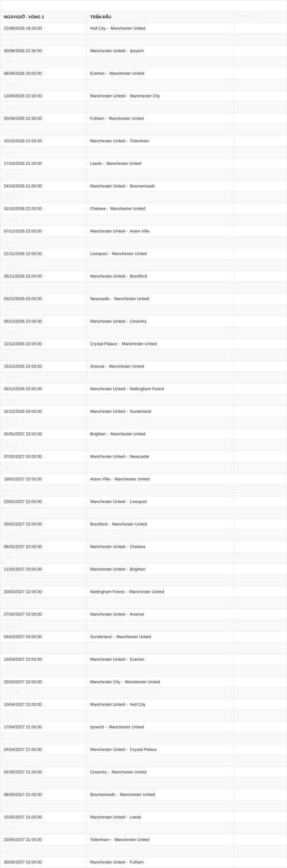Screen dimensions: 287x868
Task: Click the Arsenal - Manchester United away fixture
Action: tap(117, 366)
